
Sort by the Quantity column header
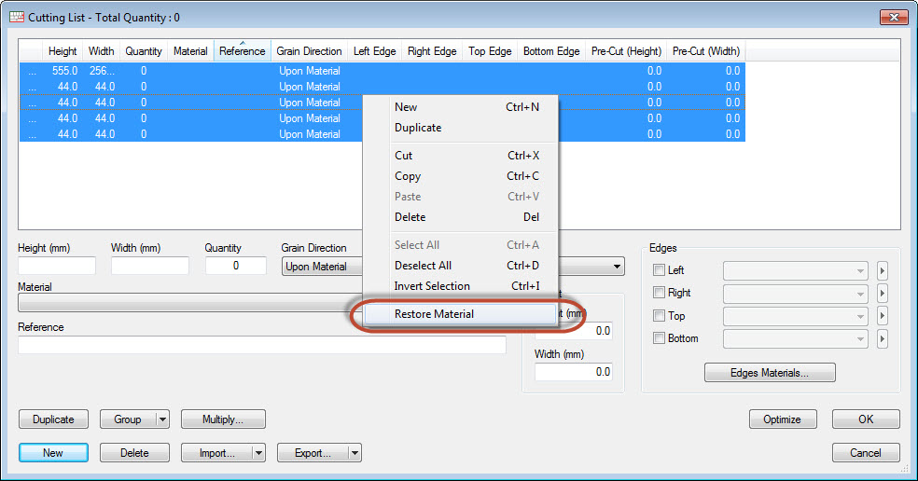(x=144, y=51)
